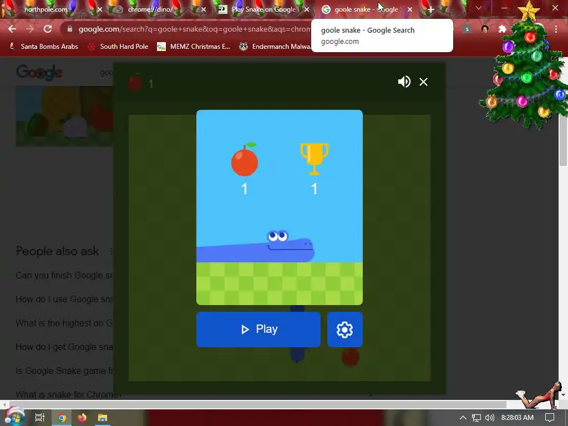Show hidden system tray icons
The image size is (568, 426).
[463, 418]
